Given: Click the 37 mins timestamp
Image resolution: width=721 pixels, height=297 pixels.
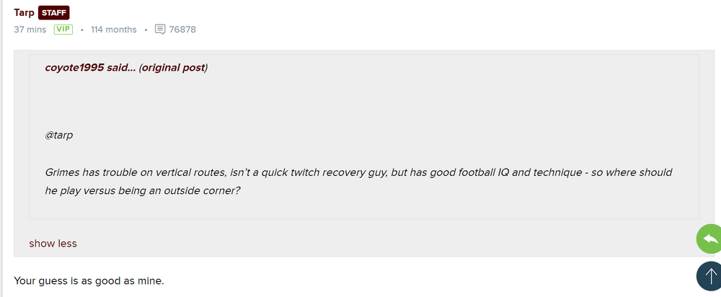Looking at the screenshot, I should 30,30.
